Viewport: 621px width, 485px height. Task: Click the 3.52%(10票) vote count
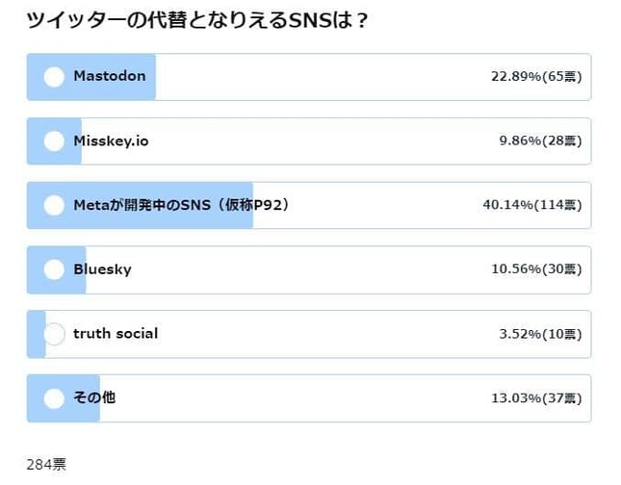(539, 334)
